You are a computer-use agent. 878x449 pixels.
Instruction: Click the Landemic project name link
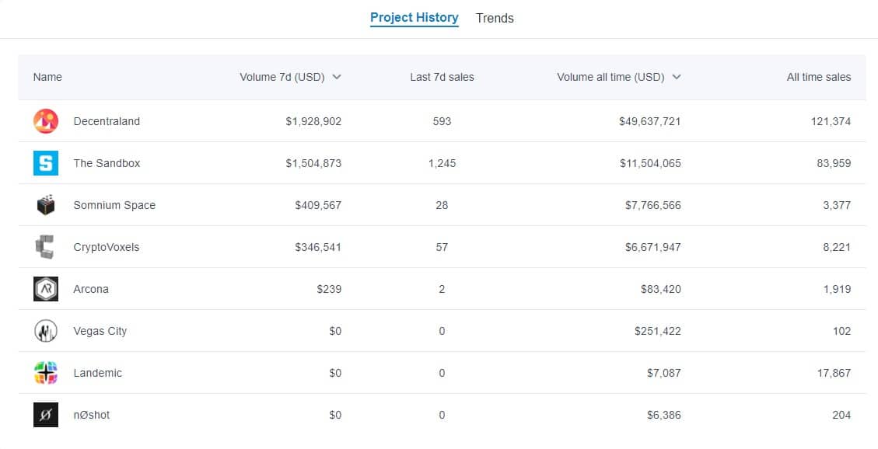coord(97,373)
